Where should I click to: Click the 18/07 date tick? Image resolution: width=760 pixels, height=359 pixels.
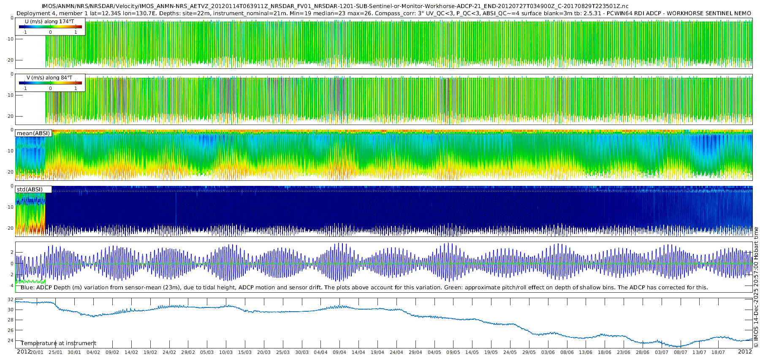click(x=718, y=352)
